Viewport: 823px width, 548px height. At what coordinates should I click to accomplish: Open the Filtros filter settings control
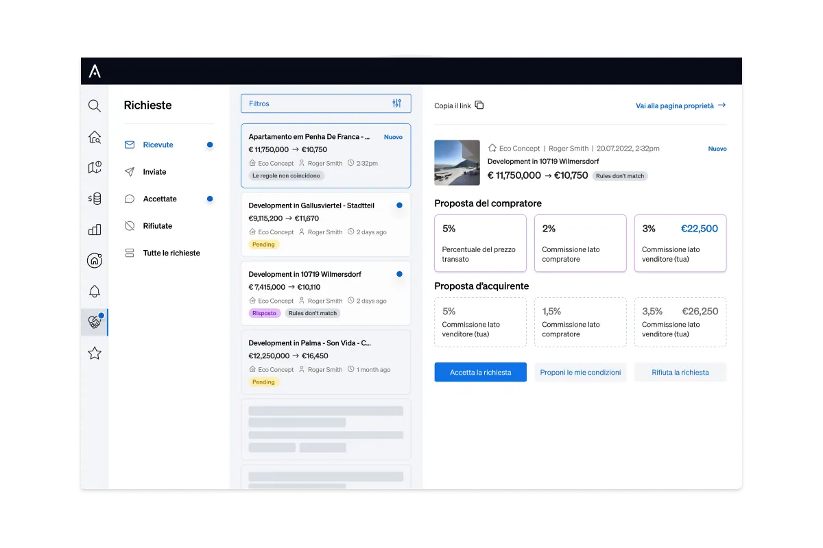pos(396,103)
